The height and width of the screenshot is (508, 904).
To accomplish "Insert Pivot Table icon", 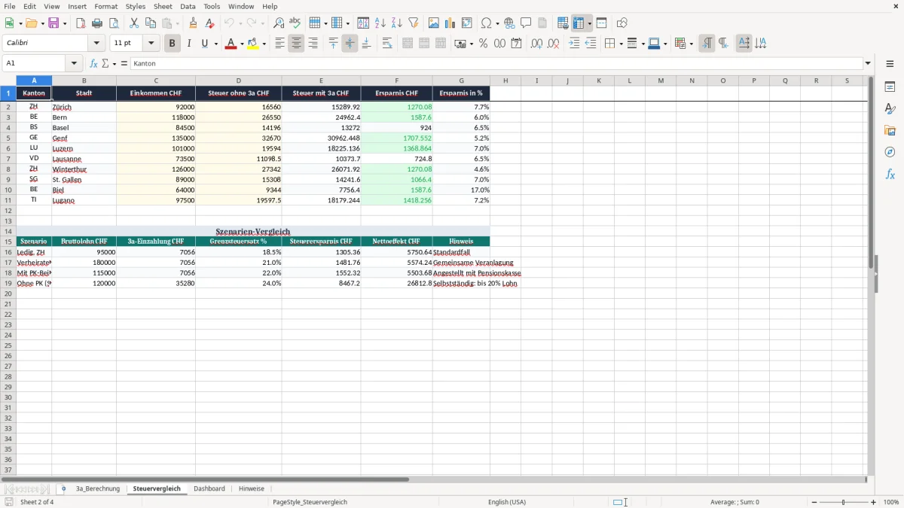I will 467,23.
